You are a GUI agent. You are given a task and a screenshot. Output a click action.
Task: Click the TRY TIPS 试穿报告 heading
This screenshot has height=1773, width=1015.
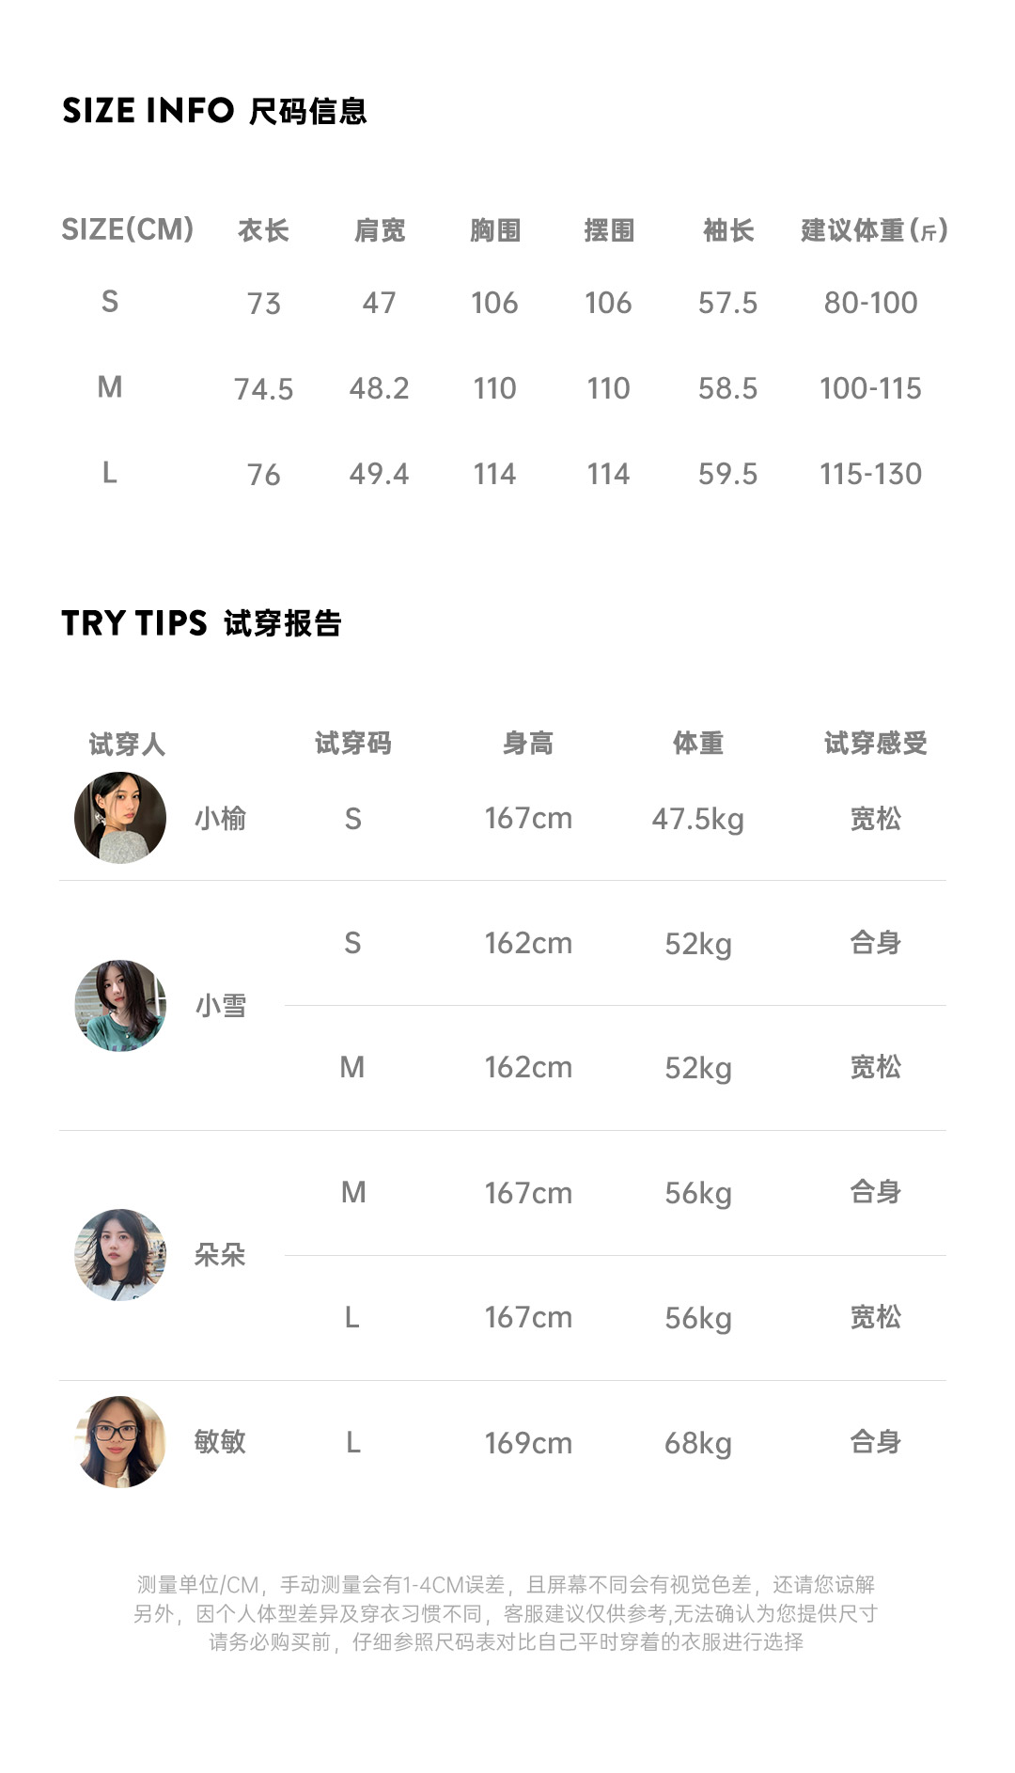tap(201, 623)
